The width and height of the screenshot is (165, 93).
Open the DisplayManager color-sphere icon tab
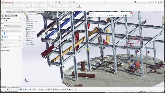[16, 16]
